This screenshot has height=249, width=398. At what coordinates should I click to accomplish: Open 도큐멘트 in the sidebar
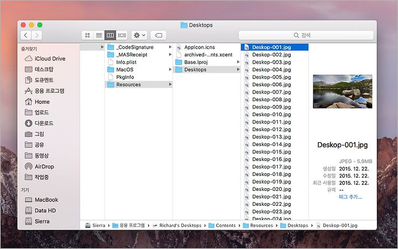click(39, 80)
